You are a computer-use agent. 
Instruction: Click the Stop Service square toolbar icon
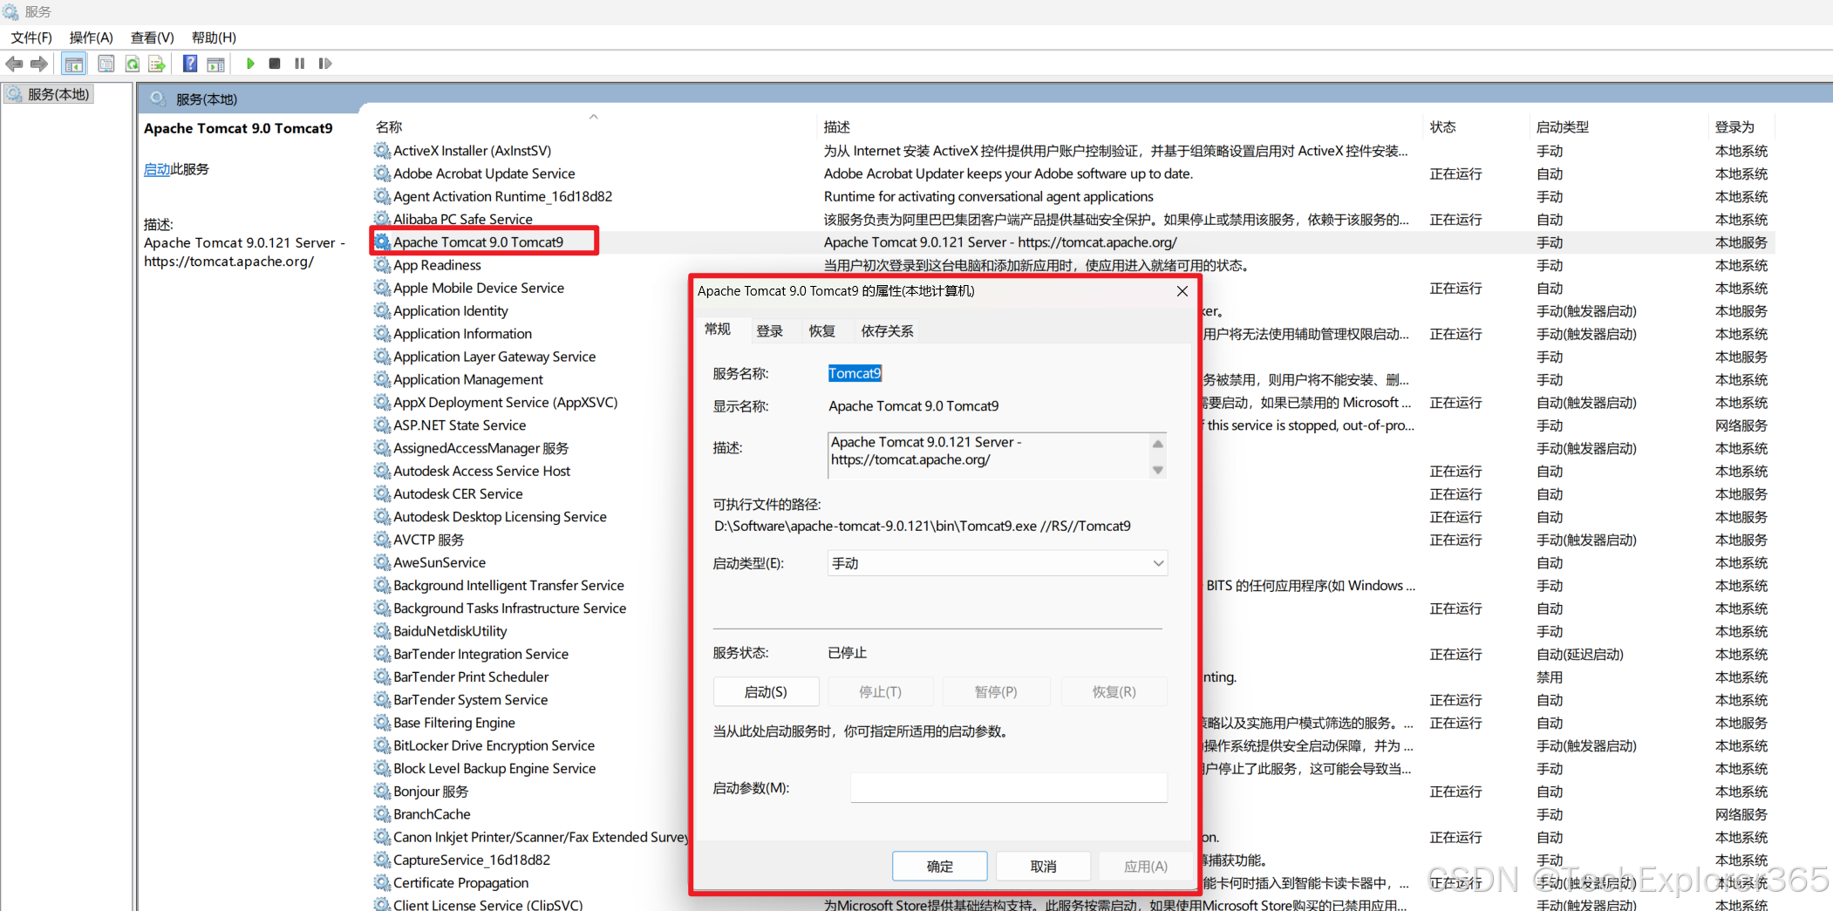pyautogui.click(x=275, y=64)
